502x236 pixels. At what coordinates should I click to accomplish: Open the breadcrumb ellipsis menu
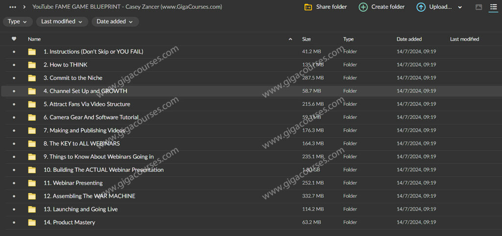pyautogui.click(x=13, y=7)
